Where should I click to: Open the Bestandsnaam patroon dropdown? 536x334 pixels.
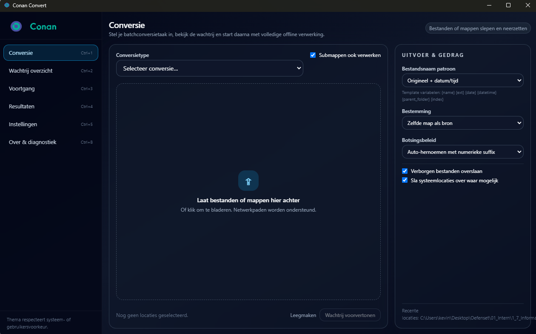(x=462, y=80)
